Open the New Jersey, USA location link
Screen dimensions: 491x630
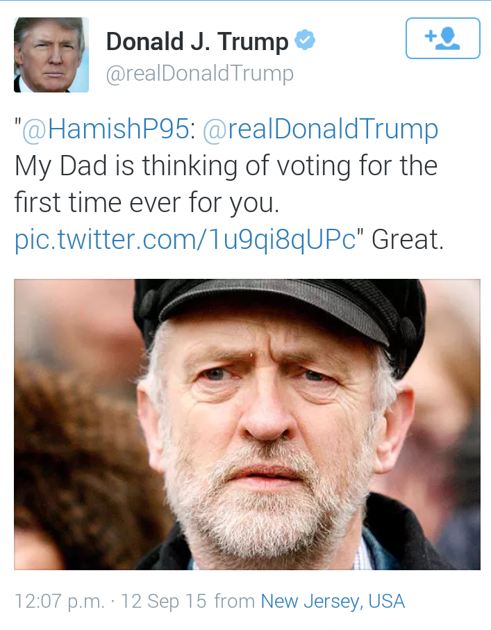tap(333, 601)
